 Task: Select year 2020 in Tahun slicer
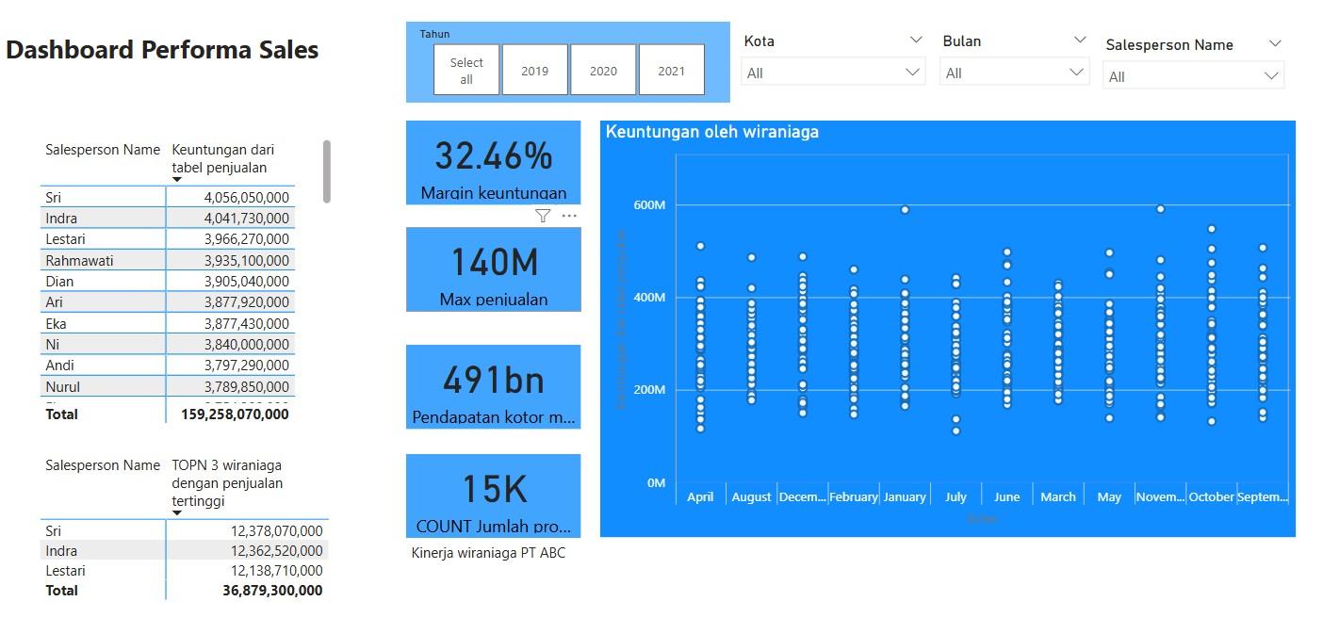(x=603, y=71)
